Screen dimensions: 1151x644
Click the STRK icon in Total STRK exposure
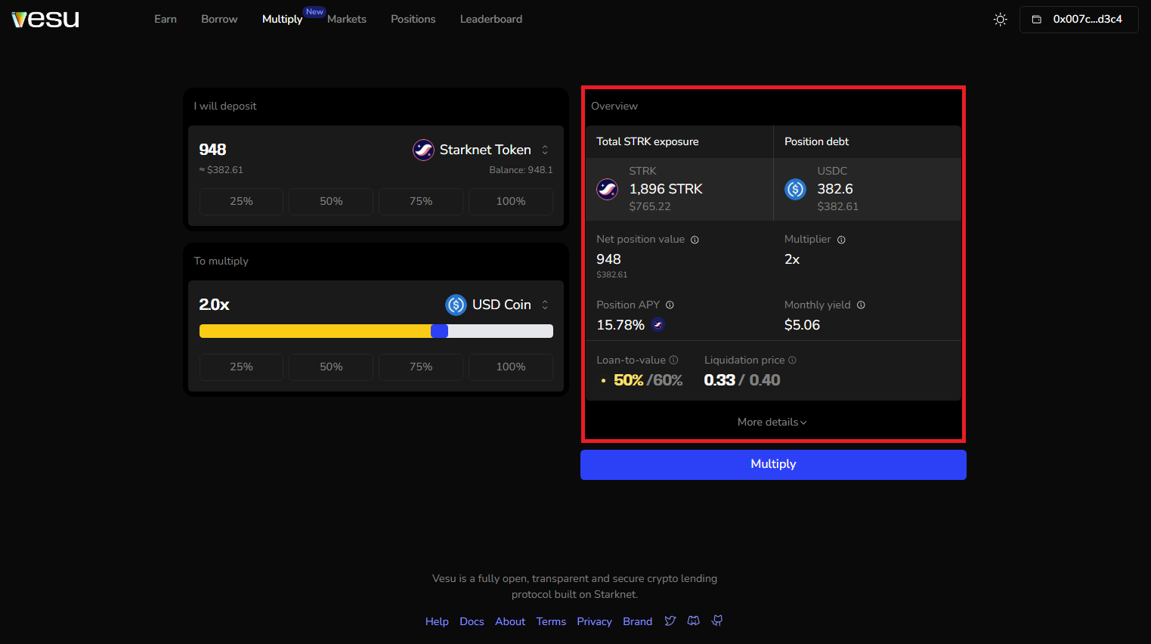pos(608,189)
